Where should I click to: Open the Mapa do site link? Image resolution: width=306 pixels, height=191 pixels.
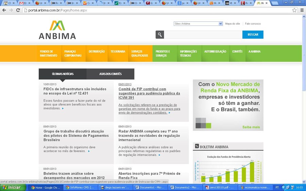tap(233, 24)
